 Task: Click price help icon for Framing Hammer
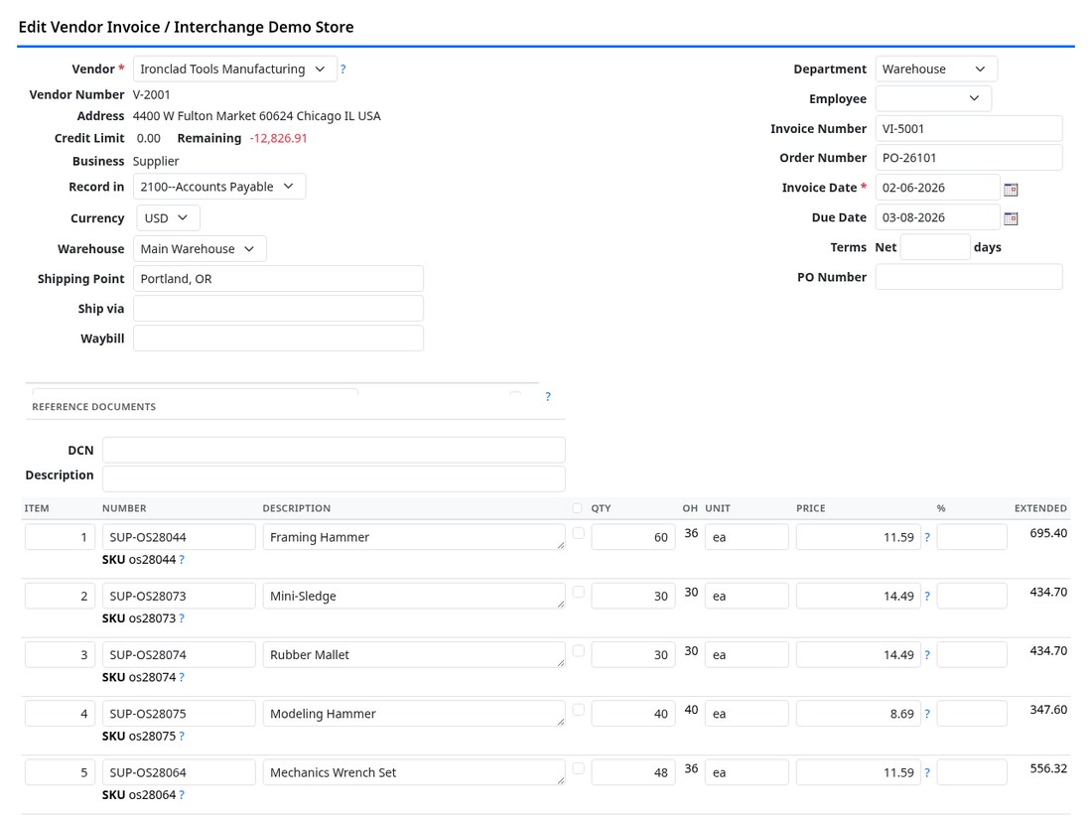[x=927, y=538]
